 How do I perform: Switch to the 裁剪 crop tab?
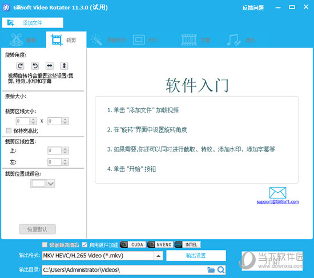66,40
